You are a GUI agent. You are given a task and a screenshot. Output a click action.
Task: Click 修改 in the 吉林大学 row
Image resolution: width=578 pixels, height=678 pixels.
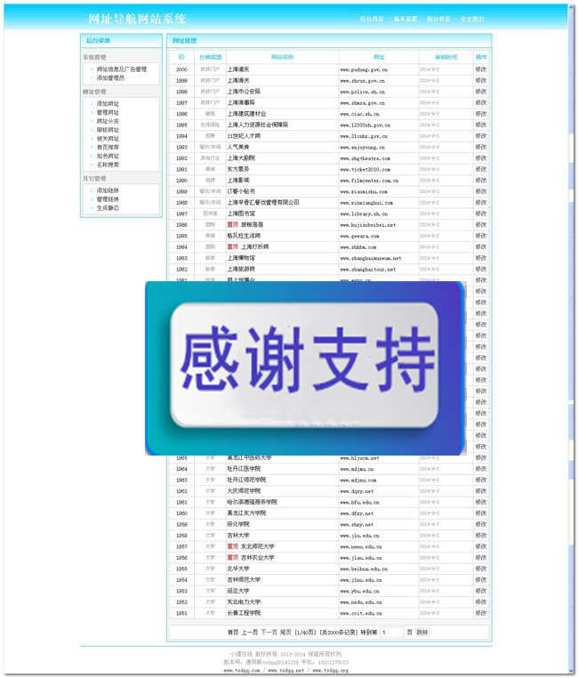pos(481,536)
